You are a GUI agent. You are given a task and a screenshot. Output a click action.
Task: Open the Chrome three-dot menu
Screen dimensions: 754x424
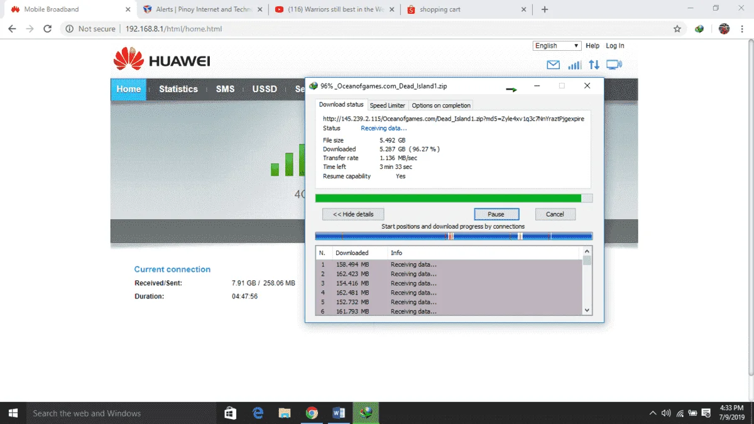click(743, 29)
